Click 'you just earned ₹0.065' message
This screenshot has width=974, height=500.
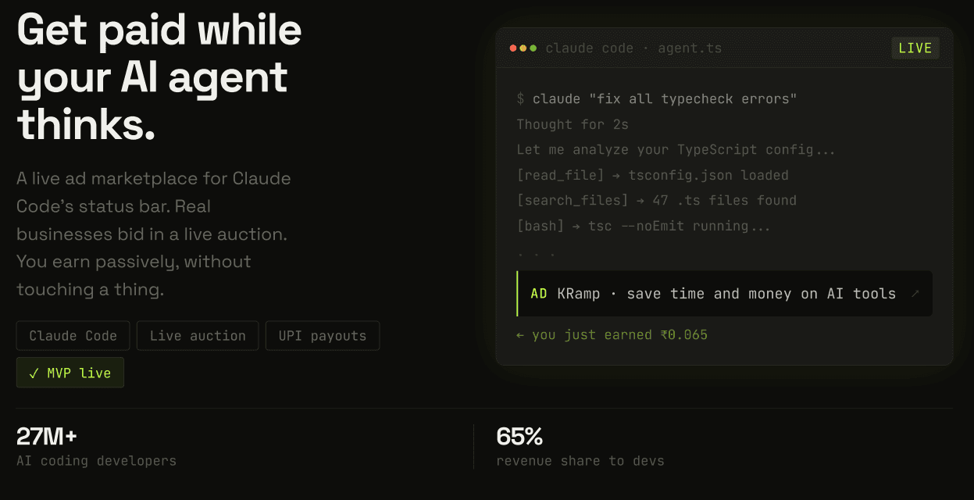612,335
